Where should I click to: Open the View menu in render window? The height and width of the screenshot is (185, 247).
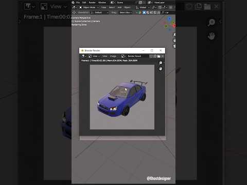pyautogui.click(x=104, y=56)
